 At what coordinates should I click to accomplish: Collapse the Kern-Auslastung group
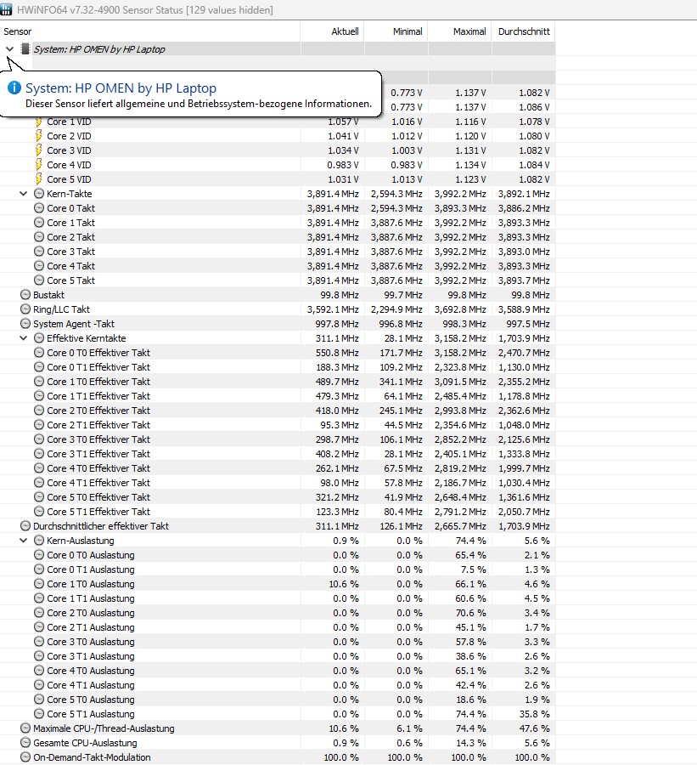tap(23, 541)
